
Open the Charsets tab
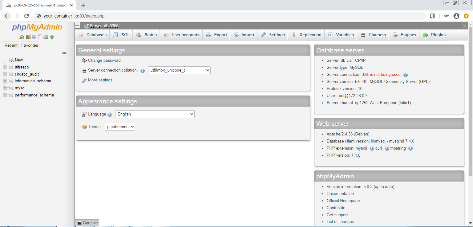[373, 35]
